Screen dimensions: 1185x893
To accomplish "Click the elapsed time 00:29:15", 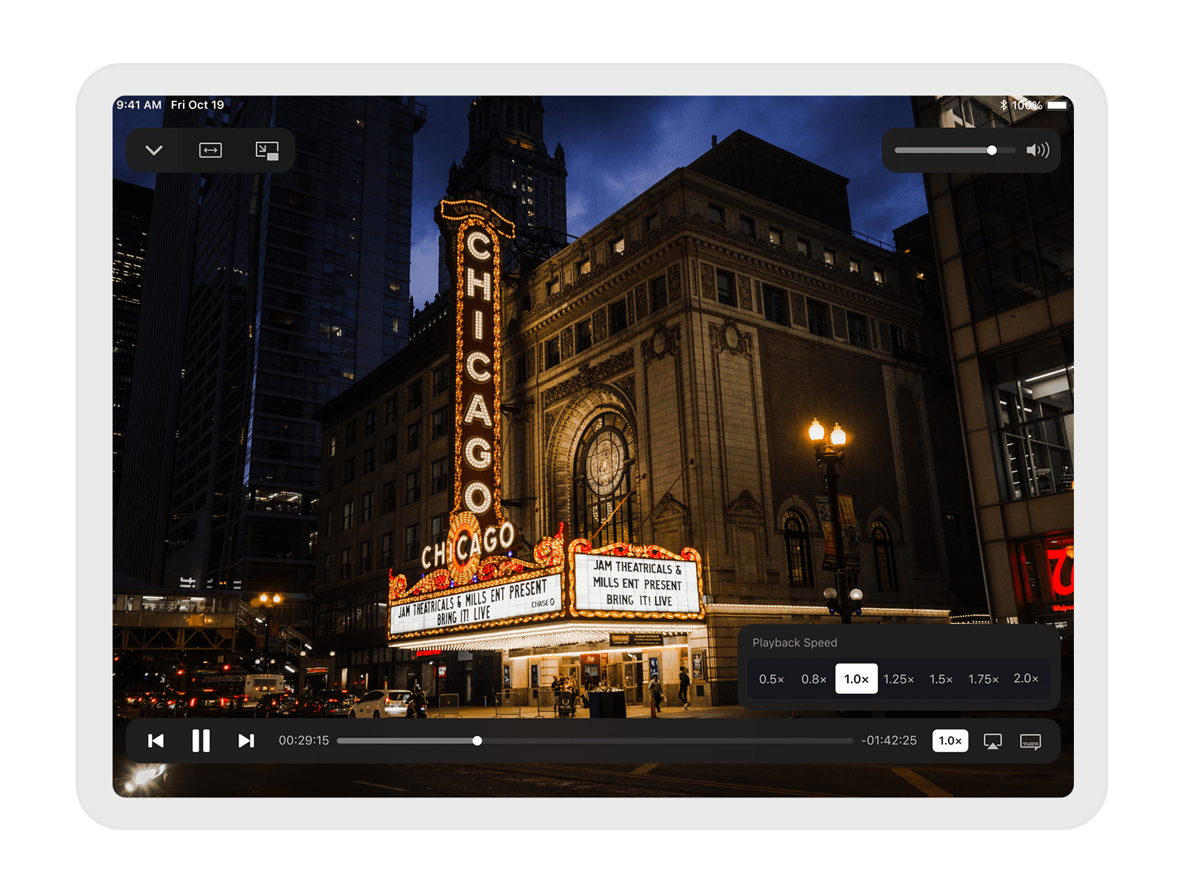I will (304, 740).
